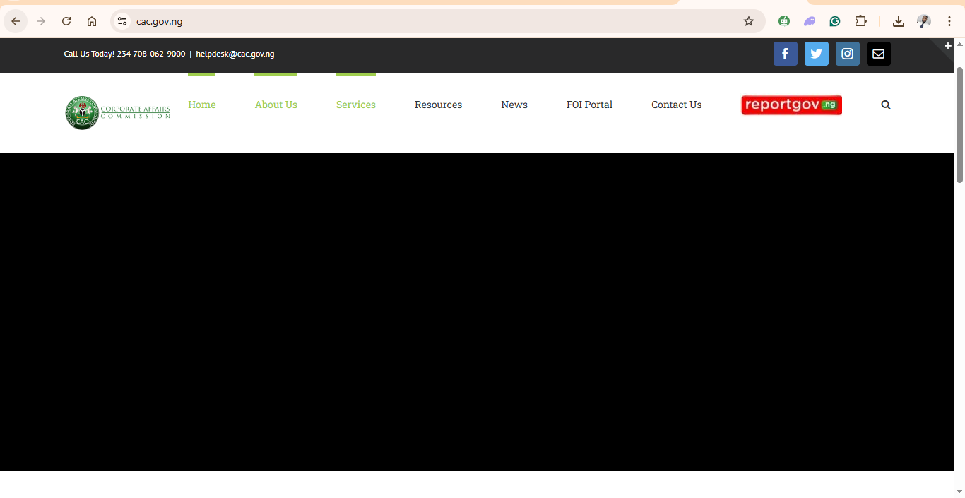Reload the page using the refresh icon
Viewport: 965px width, 498px height.
coord(66,21)
